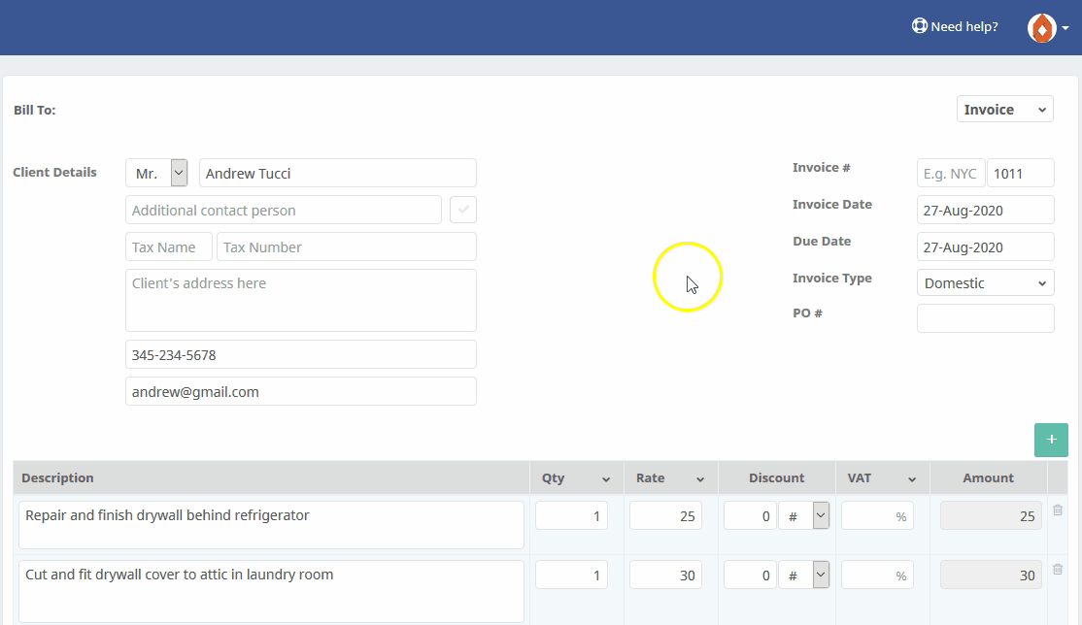Image resolution: width=1082 pixels, height=625 pixels.
Task: Open the Qty column header dropdown
Action: click(605, 478)
